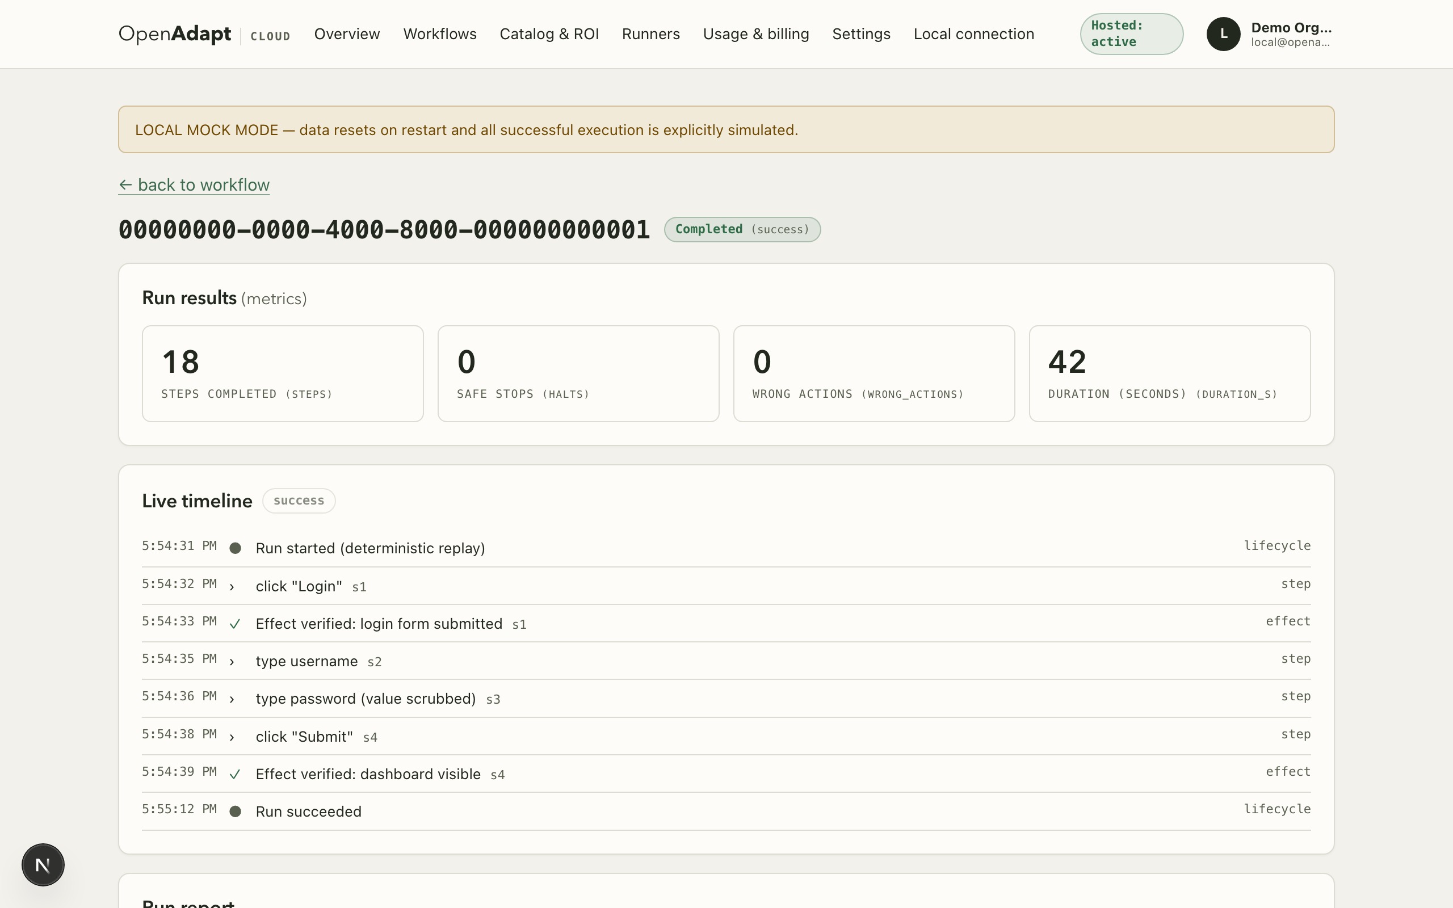Image resolution: width=1453 pixels, height=908 pixels.
Task: Expand the click "Login" step chevron
Action: click(232, 587)
